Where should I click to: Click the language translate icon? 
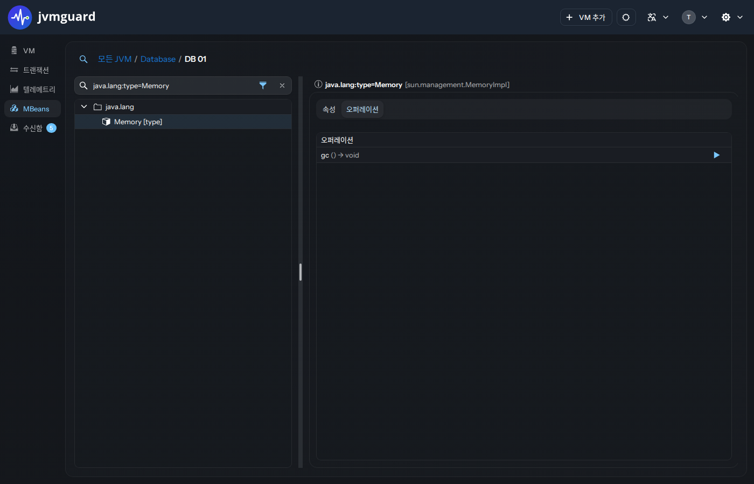pyautogui.click(x=652, y=17)
